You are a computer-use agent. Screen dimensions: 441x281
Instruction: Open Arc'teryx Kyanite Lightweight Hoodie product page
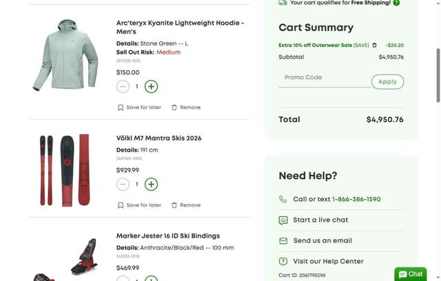180,27
